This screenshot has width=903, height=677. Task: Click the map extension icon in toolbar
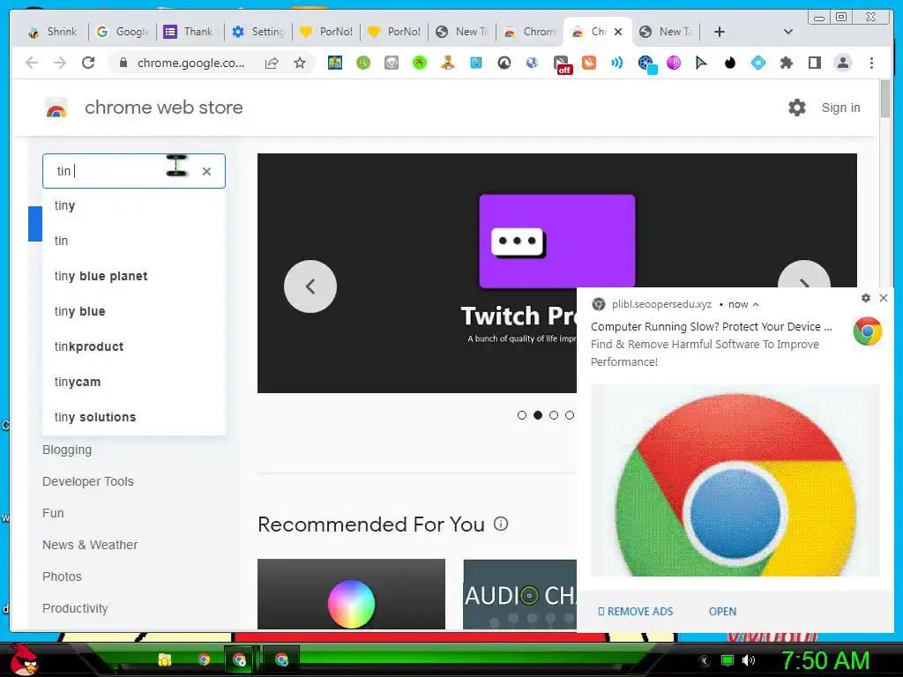pos(334,63)
